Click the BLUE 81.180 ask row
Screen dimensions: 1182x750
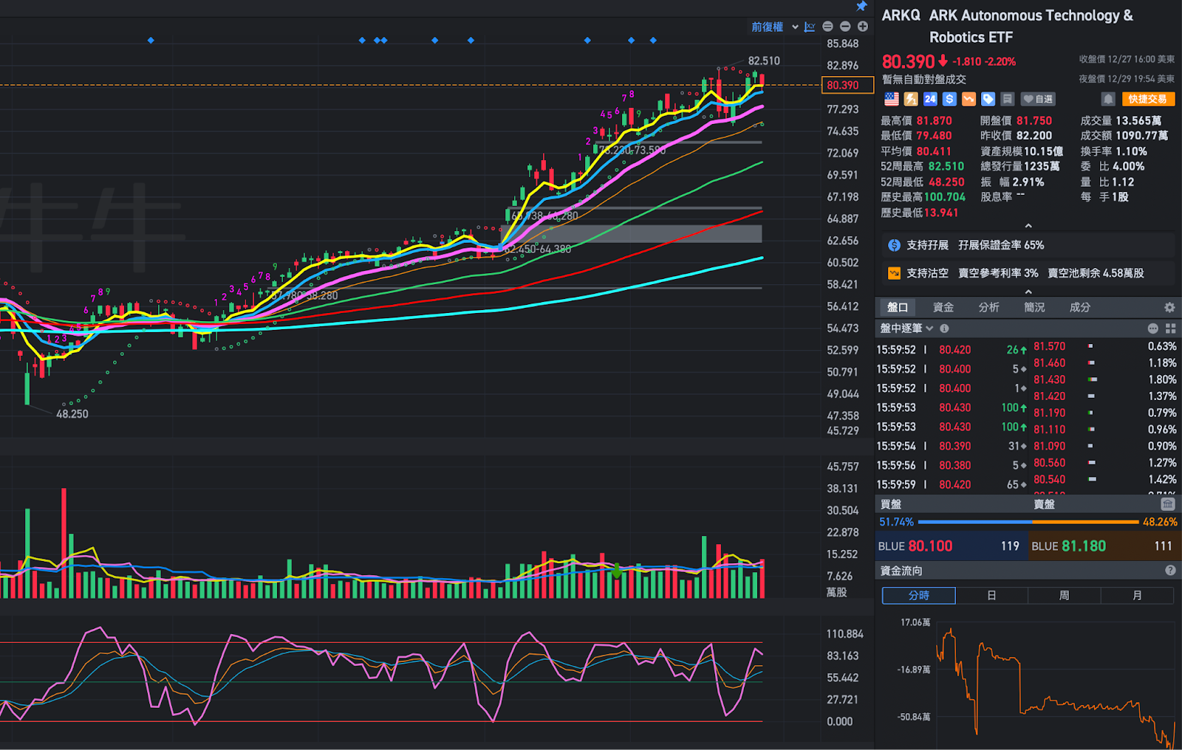[x=1104, y=546]
